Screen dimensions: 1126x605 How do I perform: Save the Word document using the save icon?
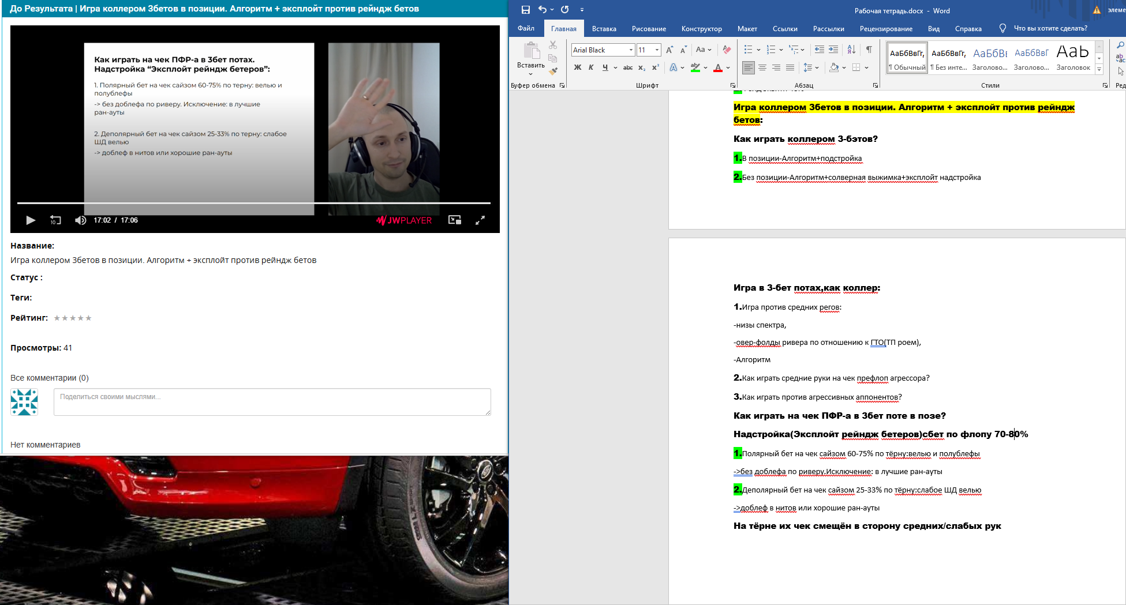(x=525, y=10)
